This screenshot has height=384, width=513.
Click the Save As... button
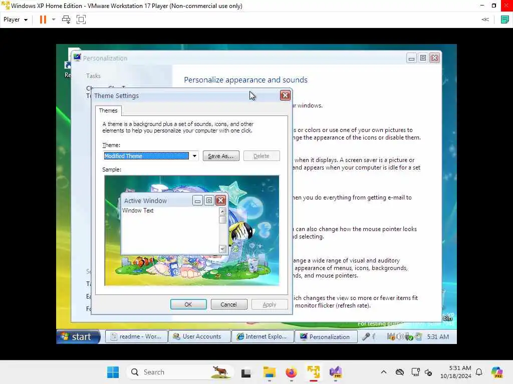(221, 156)
